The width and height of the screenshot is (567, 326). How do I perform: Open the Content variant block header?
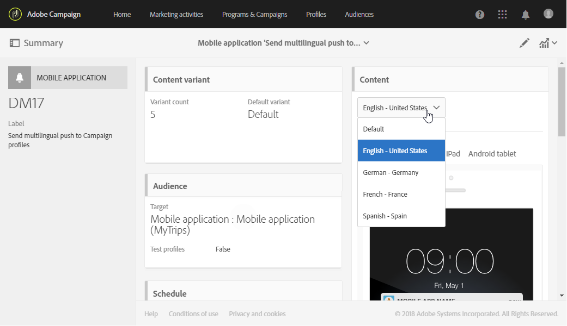tap(243, 79)
